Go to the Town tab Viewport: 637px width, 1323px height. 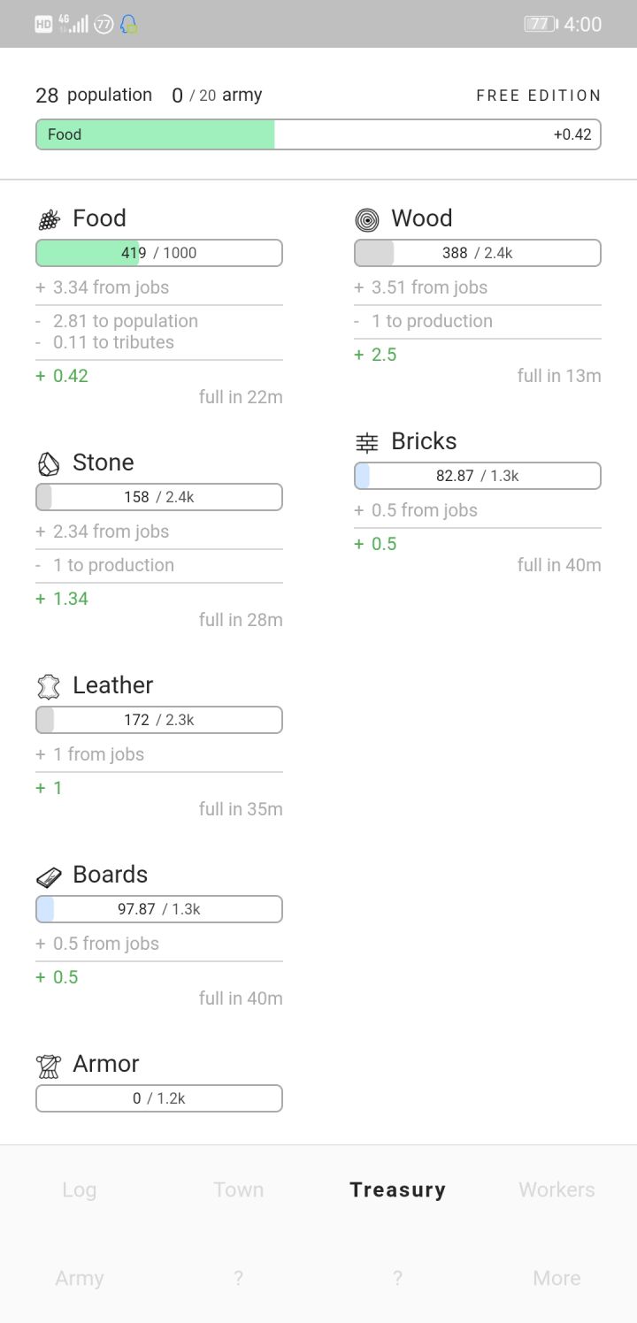coord(238,1189)
